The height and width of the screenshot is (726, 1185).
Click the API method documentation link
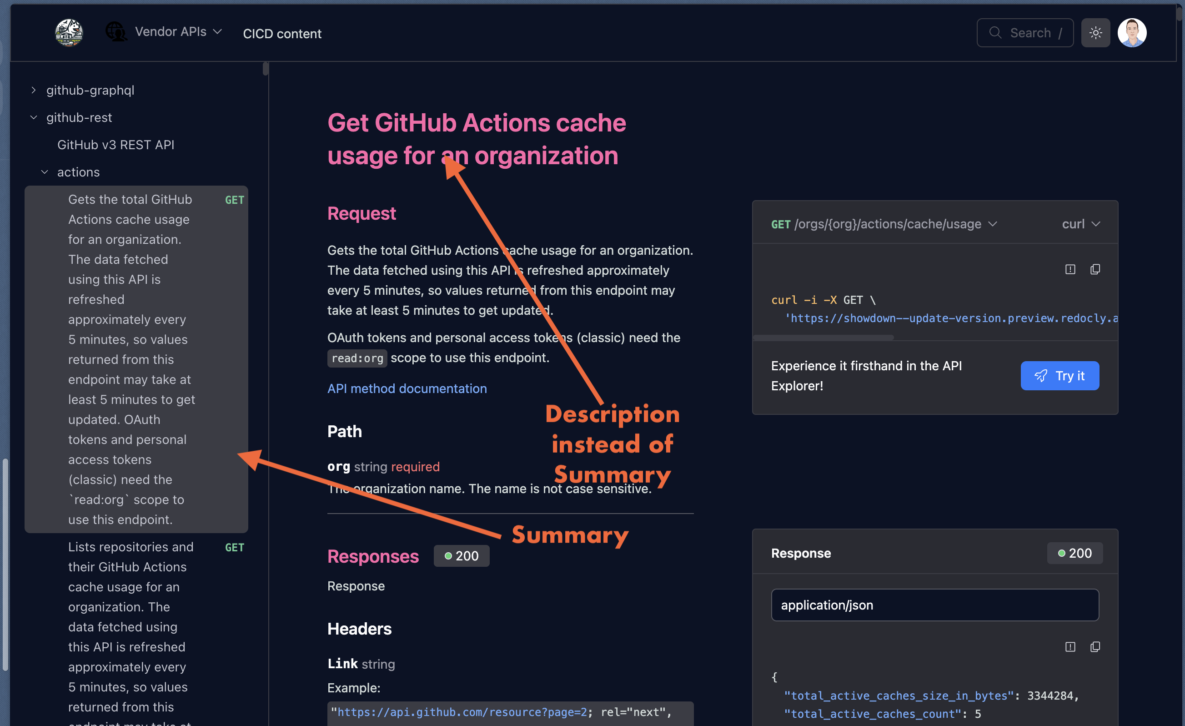[x=407, y=388]
